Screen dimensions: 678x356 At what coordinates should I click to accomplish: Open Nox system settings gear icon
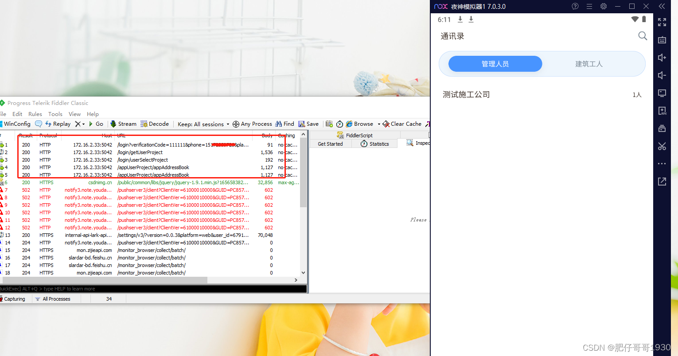604,6
